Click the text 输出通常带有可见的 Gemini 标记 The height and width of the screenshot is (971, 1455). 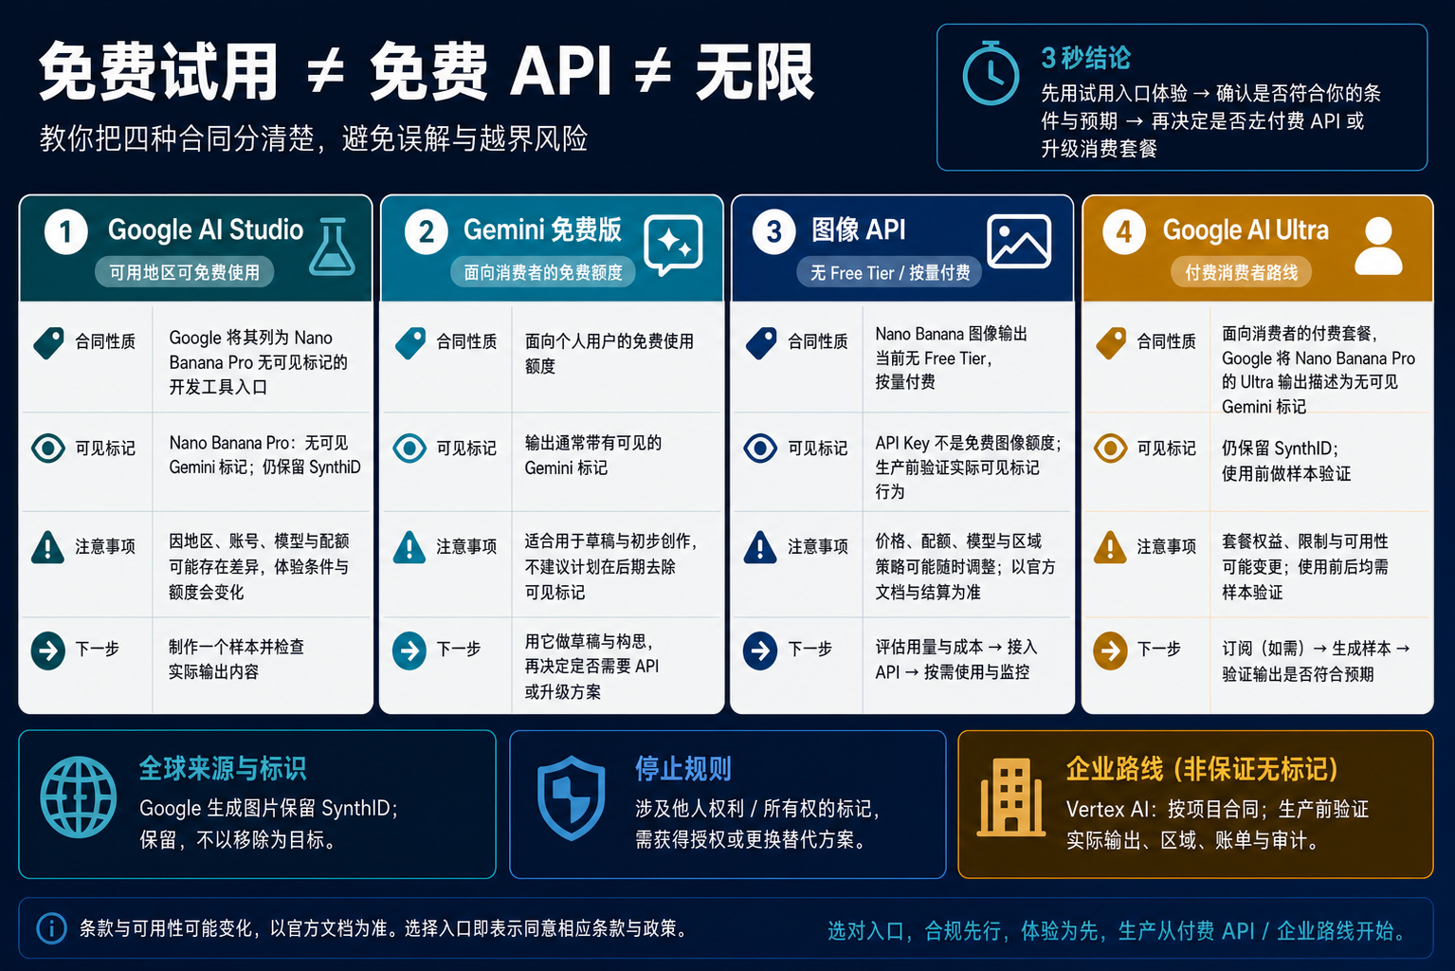pos(593,455)
